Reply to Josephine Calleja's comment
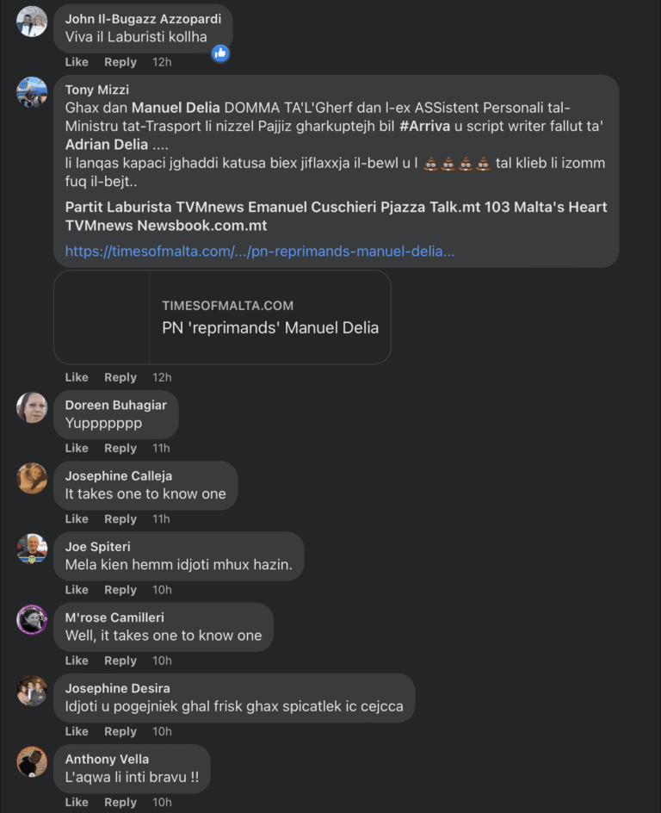Image resolution: width=661 pixels, height=813 pixels. (x=120, y=519)
